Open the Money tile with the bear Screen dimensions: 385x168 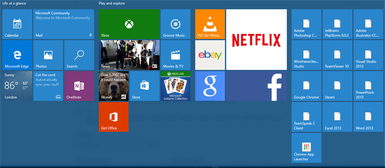(114, 86)
